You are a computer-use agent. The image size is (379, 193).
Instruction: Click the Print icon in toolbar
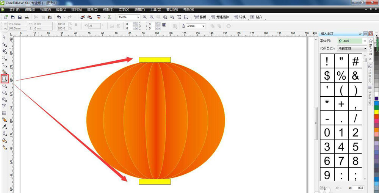click(27, 17)
